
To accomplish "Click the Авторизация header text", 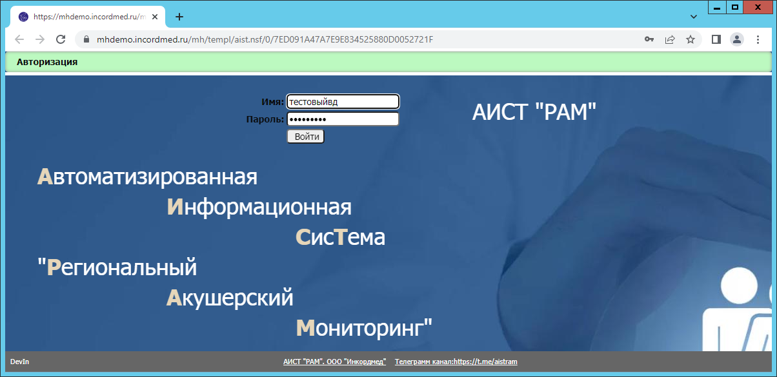I will point(47,62).
